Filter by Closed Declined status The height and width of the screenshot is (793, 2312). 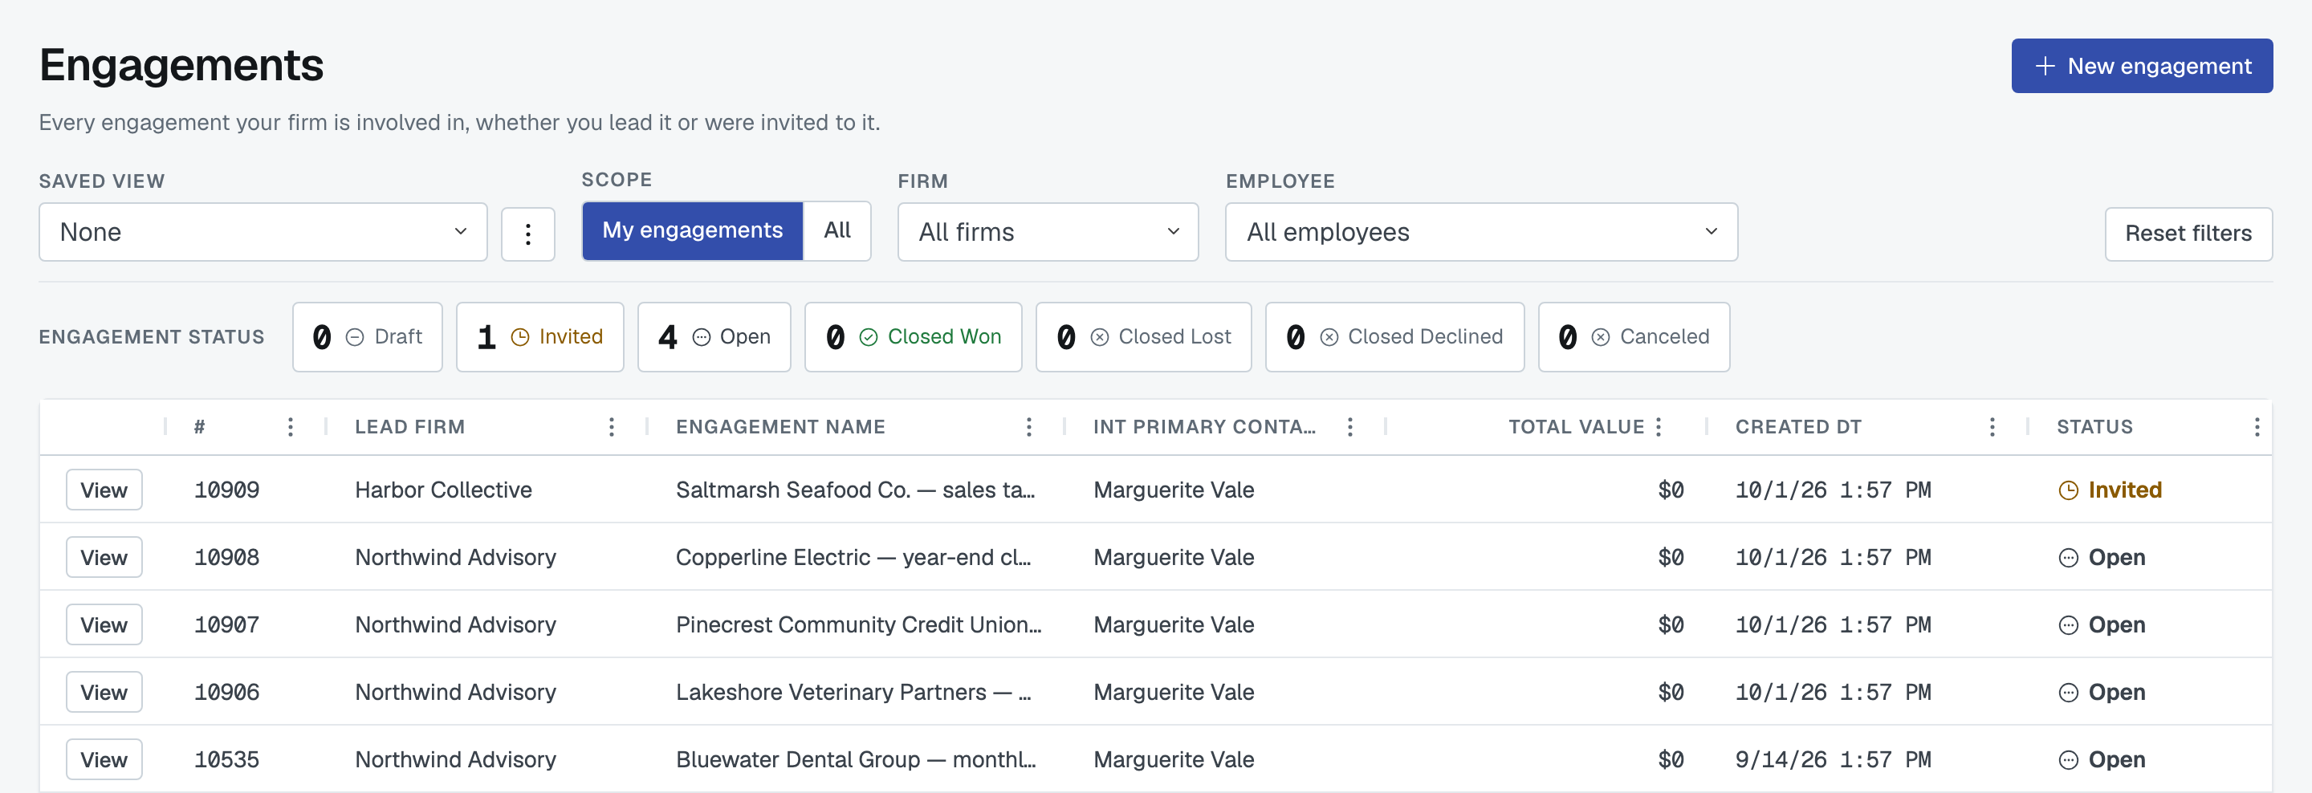click(1394, 337)
